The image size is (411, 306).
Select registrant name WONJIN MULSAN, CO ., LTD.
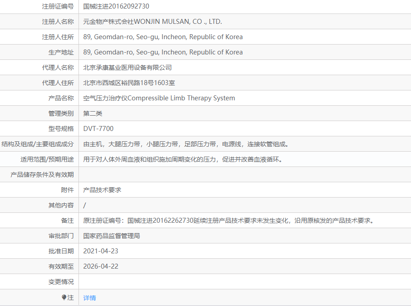[178, 22]
